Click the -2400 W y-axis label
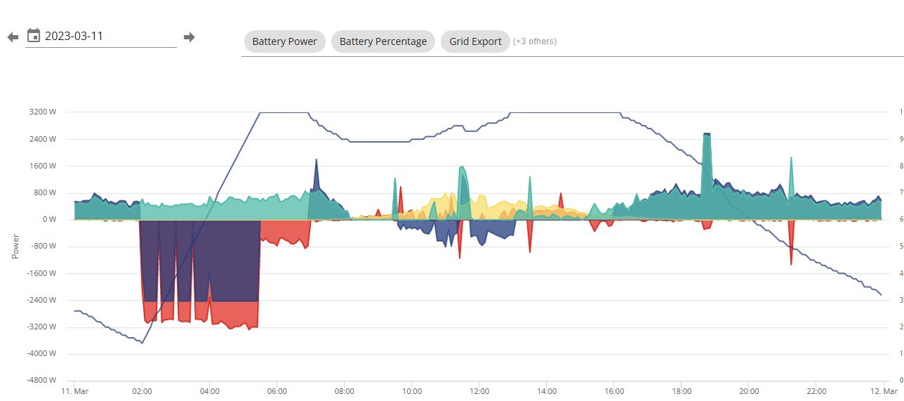 coord(41,300)
